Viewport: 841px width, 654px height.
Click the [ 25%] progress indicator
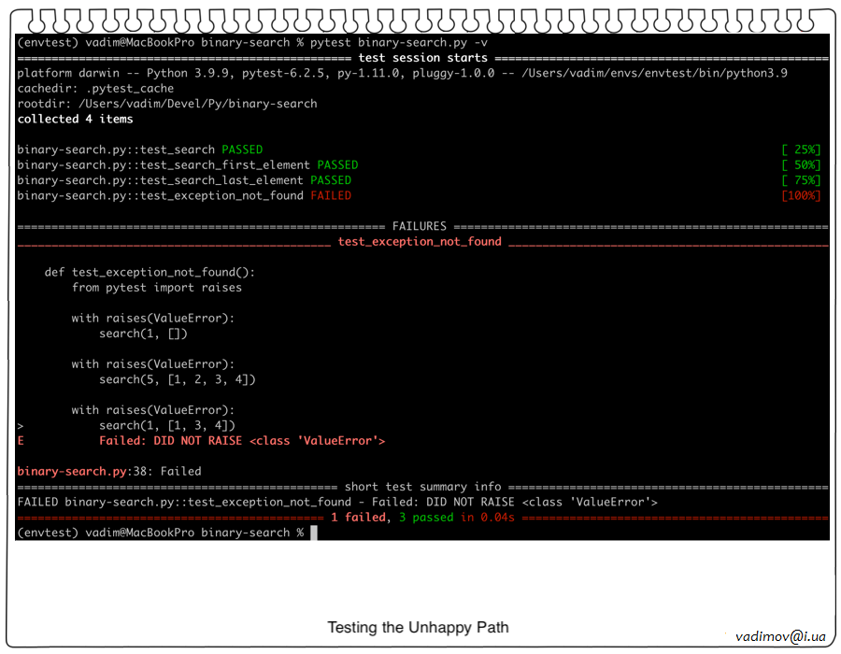tap(800, 149)
